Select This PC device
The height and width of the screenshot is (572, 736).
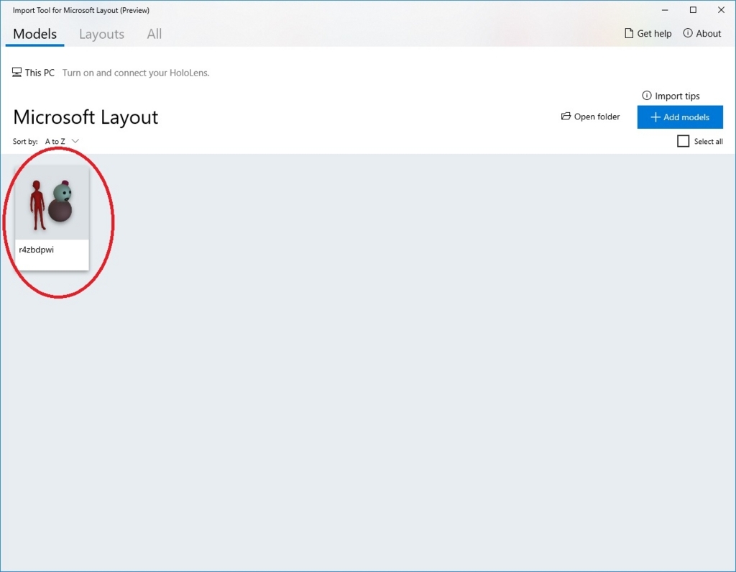pyautogui.click(x=33, y=73)
